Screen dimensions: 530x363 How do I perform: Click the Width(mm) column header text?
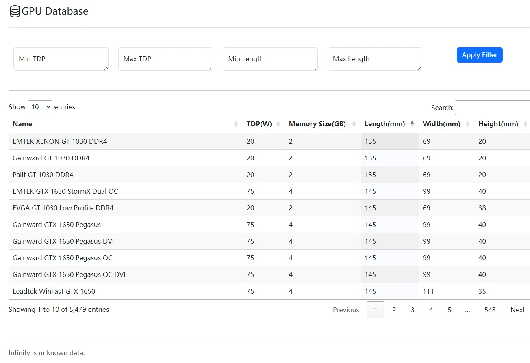pyautogui.click(x=441, y=124)
